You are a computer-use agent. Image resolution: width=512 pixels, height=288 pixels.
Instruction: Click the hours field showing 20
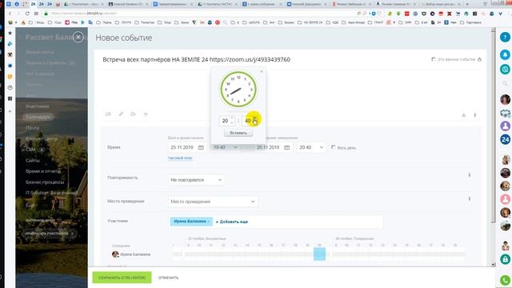(225, 121)
